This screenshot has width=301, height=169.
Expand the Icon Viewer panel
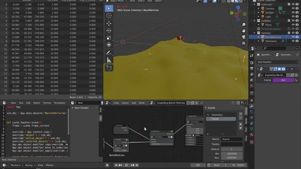72,108
